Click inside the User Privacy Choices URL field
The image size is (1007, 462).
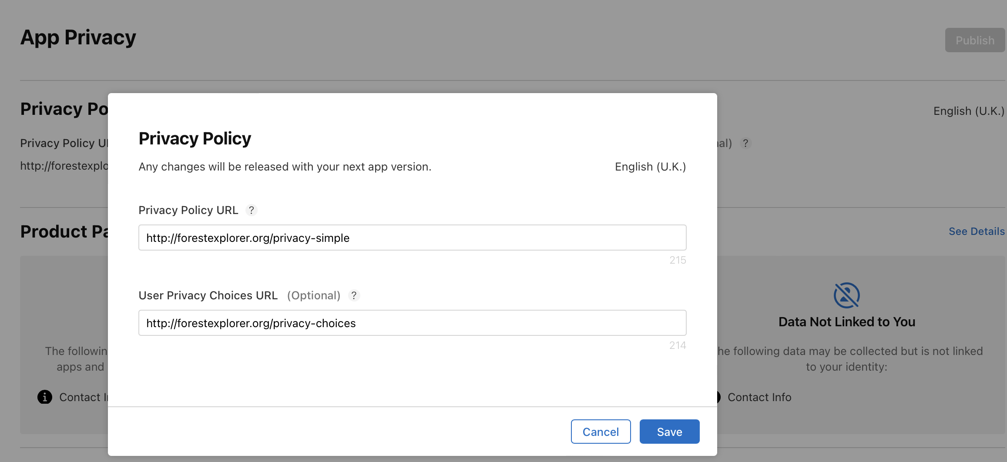coord(412,323)
